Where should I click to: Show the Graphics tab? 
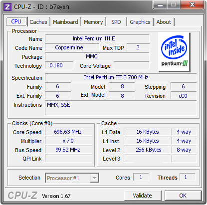(140, 22)
